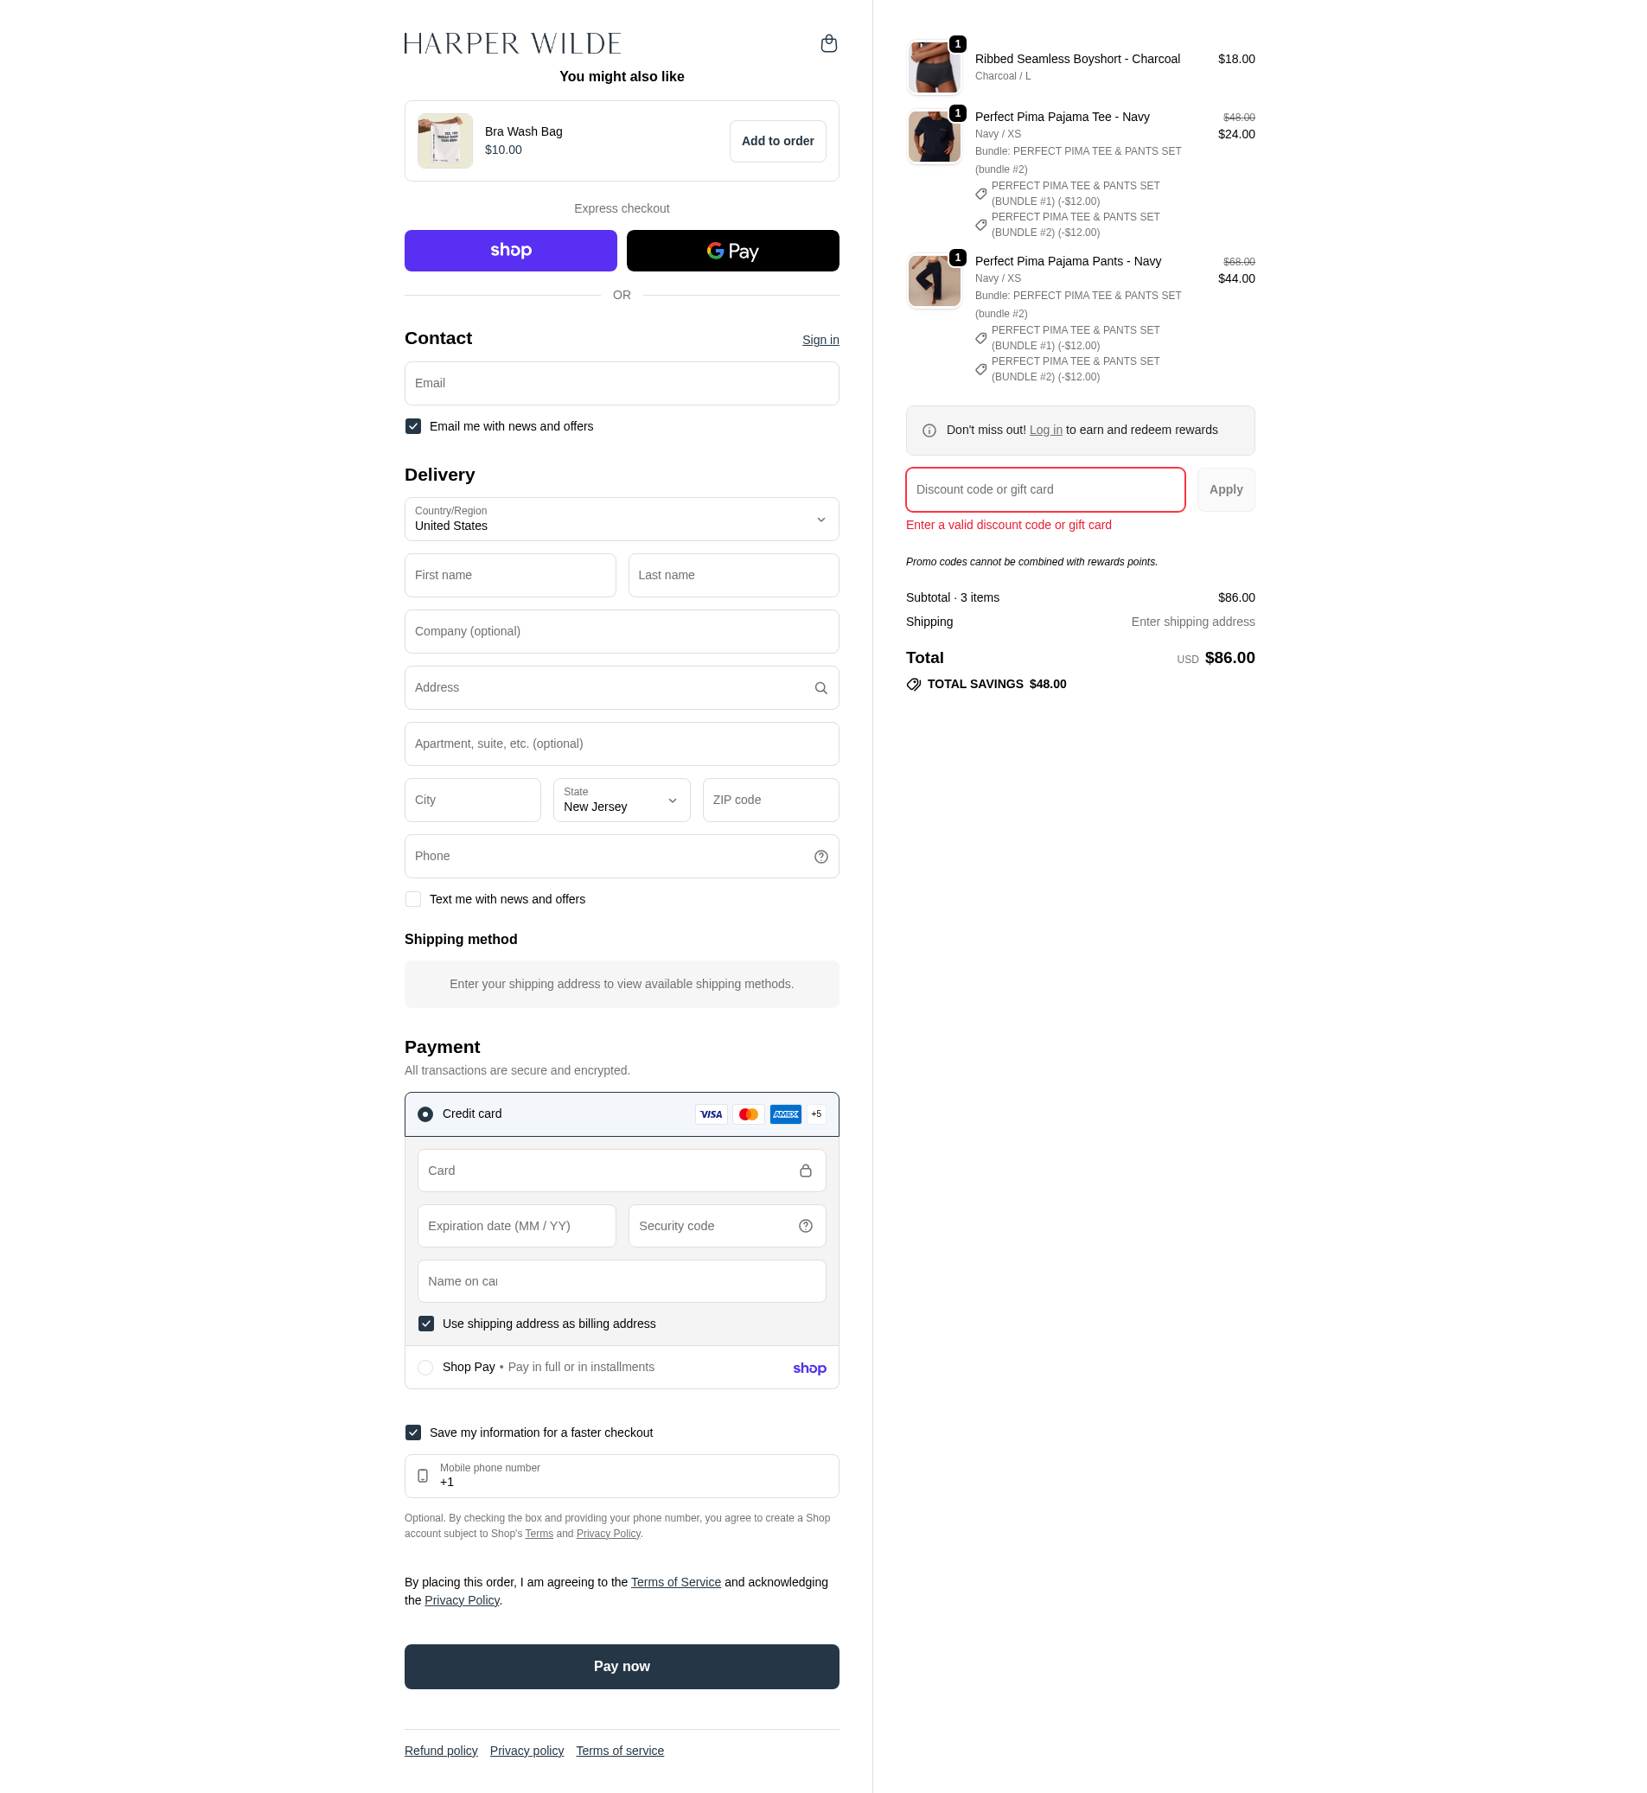Open the Country/Region dropdown
Screen dimensions: 1647x1793
(621, 519)
